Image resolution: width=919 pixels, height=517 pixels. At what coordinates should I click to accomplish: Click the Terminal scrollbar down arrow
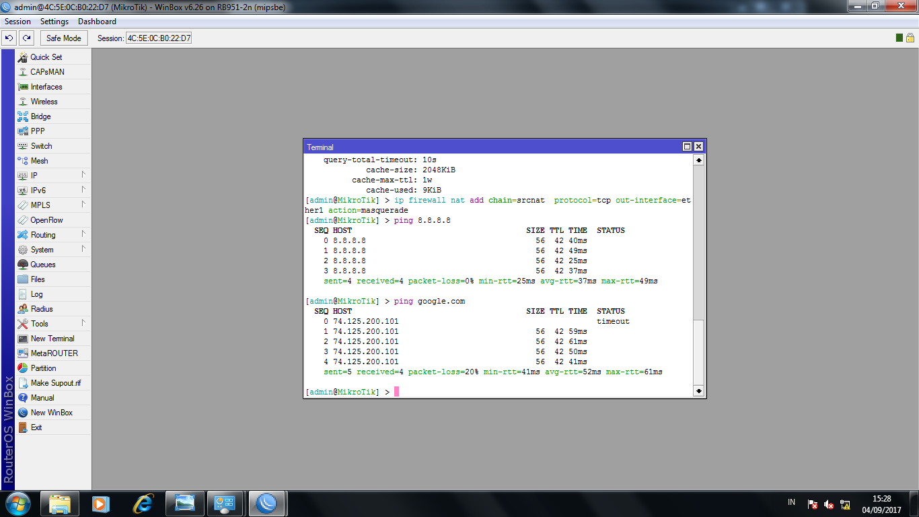(699, 390)
